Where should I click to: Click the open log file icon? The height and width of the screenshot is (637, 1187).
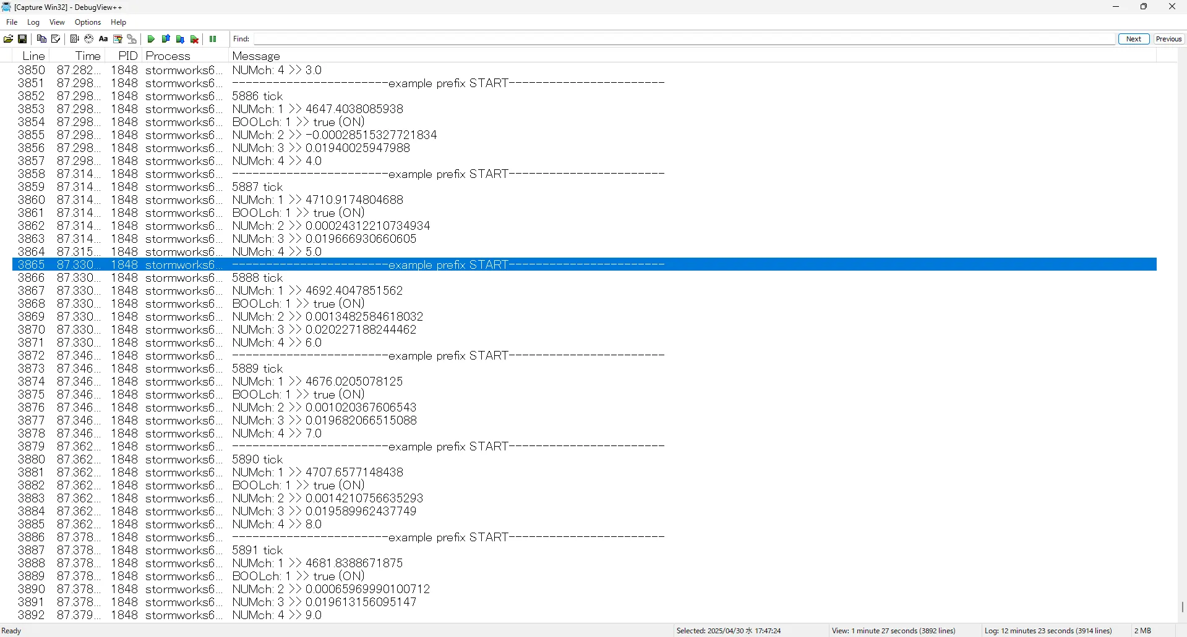9,39
